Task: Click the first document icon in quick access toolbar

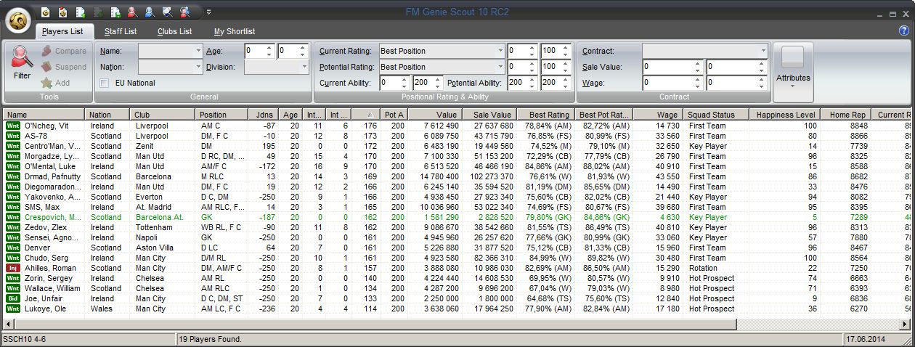Action: [45, 12]
